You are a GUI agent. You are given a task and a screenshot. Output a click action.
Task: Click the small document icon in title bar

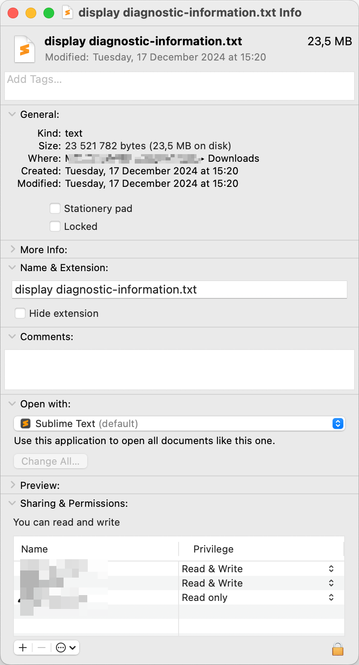[x=68, y=13]
